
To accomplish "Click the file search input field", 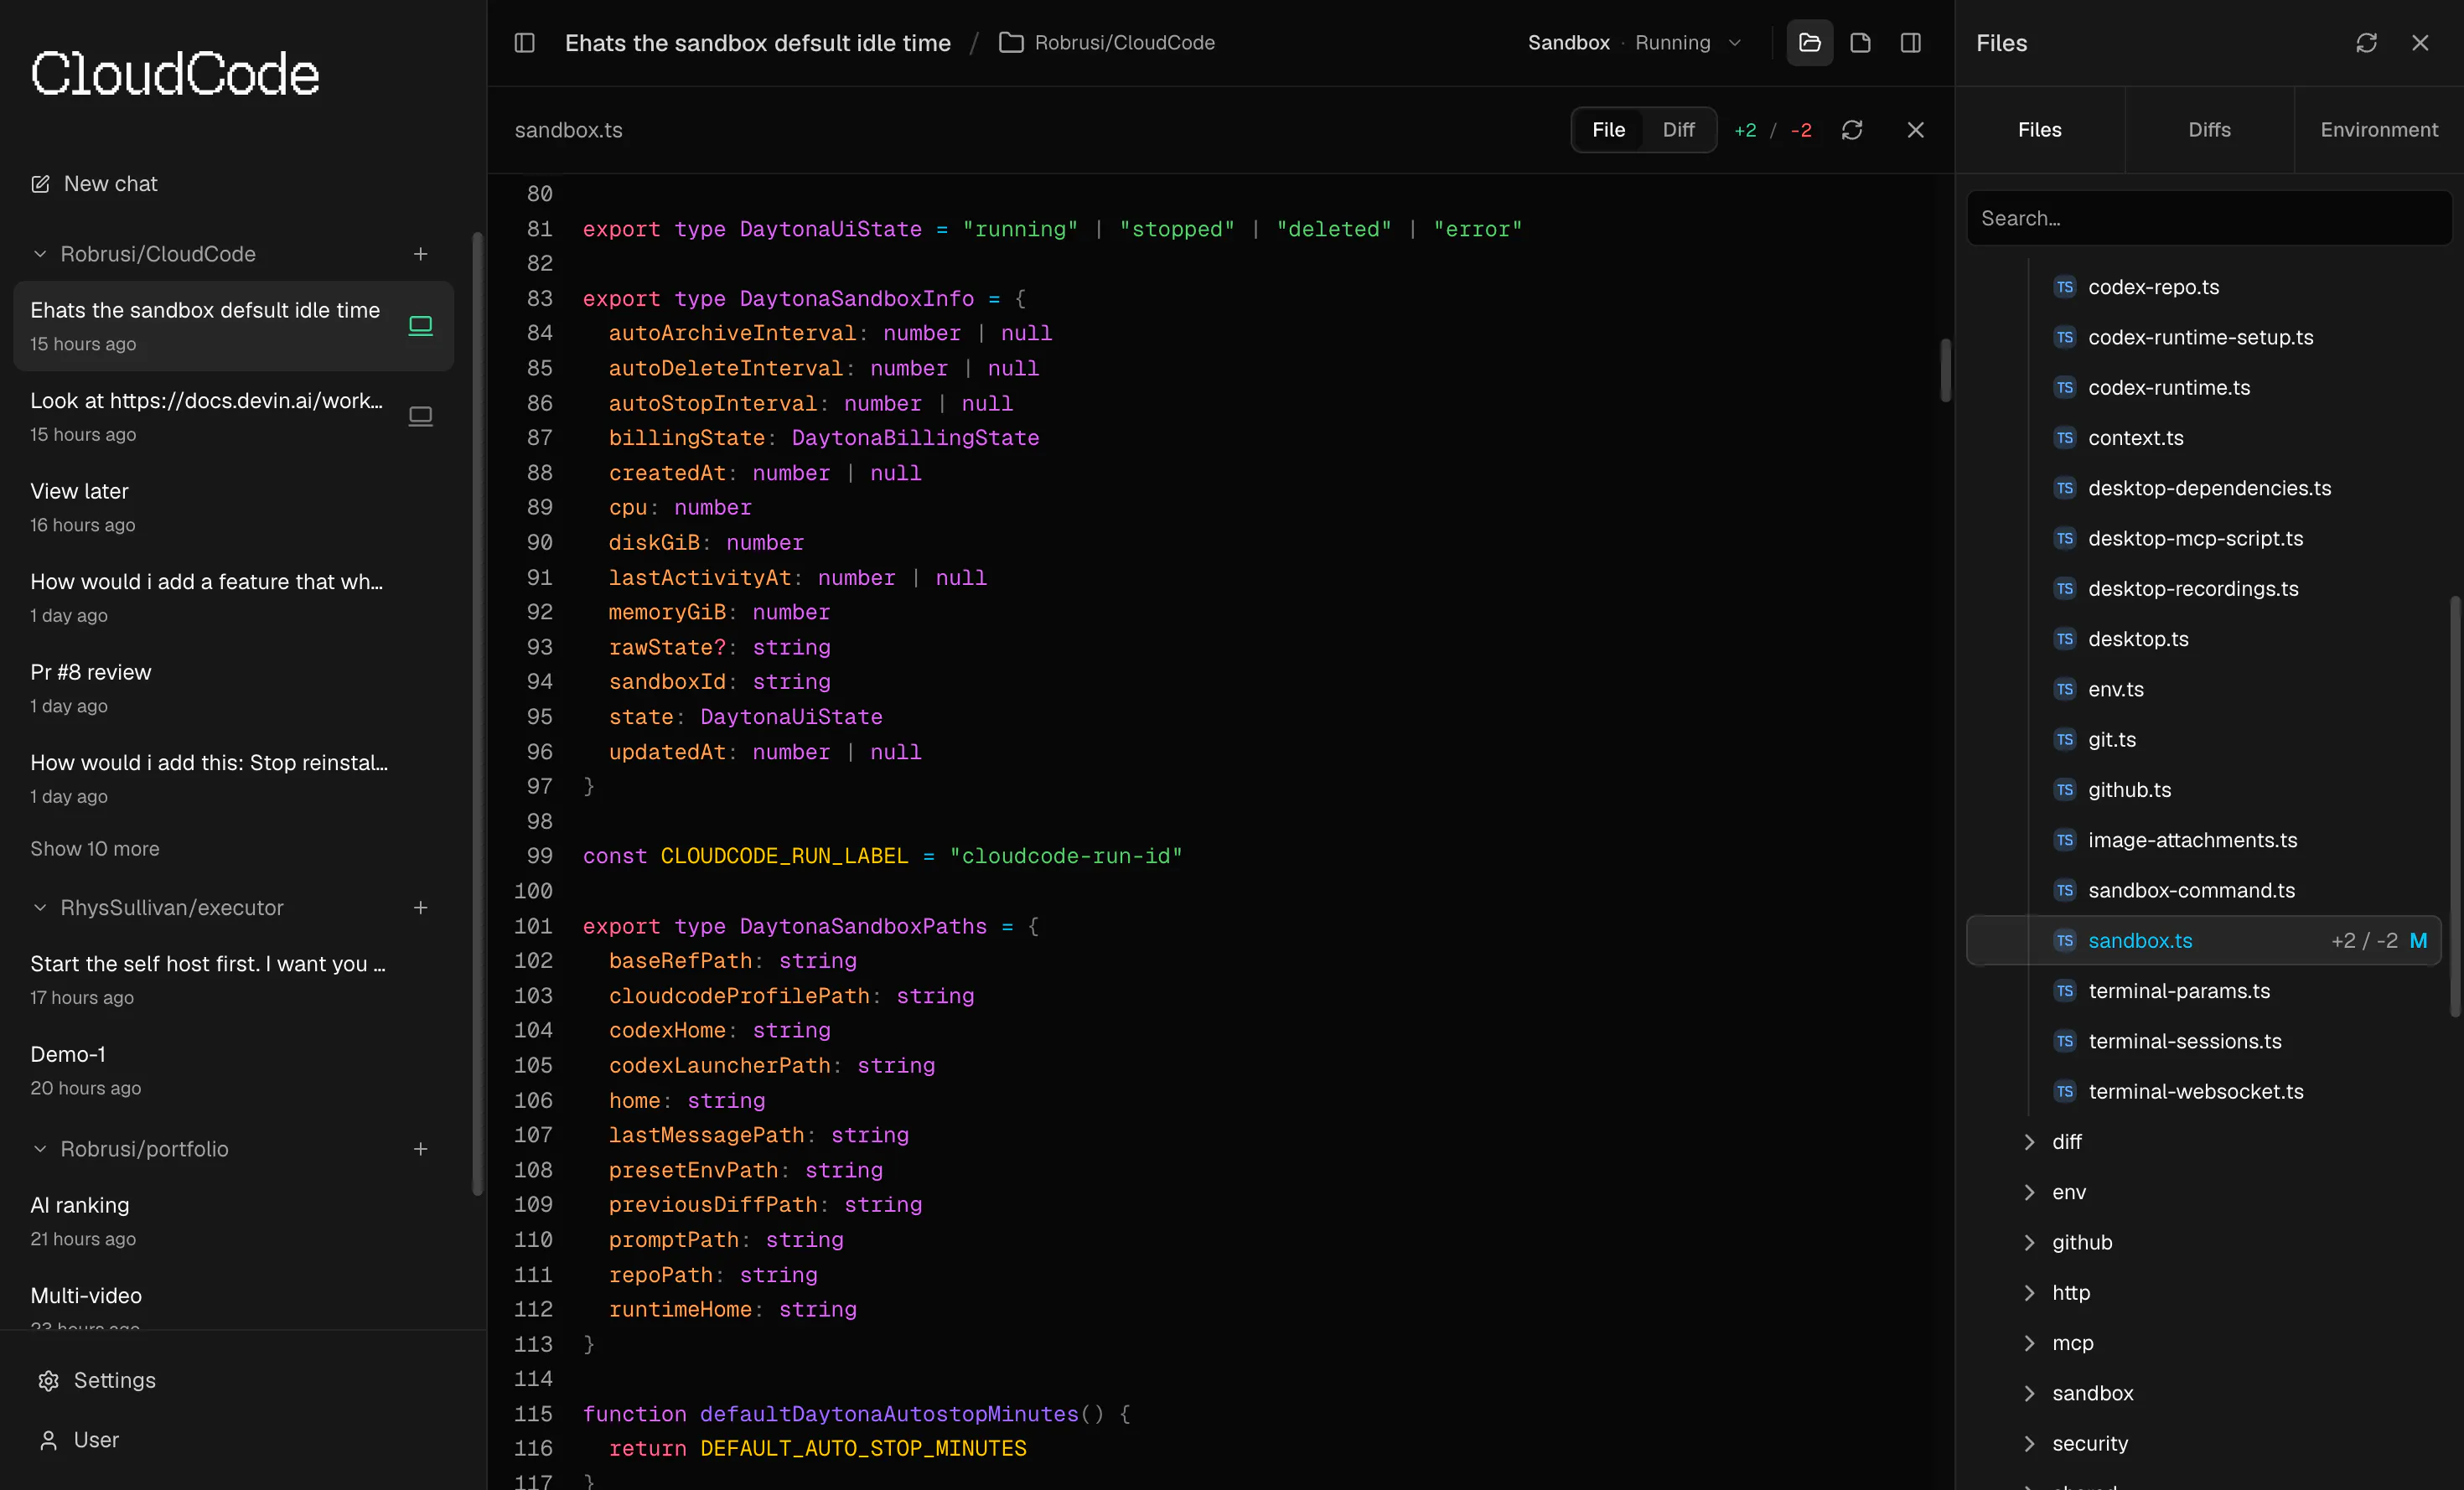I will pyautogui.click(x=2208, y=218).
